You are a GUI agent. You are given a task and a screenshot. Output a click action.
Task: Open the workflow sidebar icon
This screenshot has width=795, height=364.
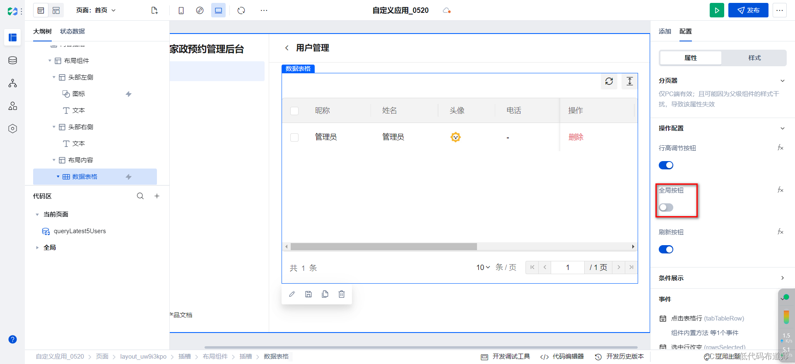click(12, 83)
